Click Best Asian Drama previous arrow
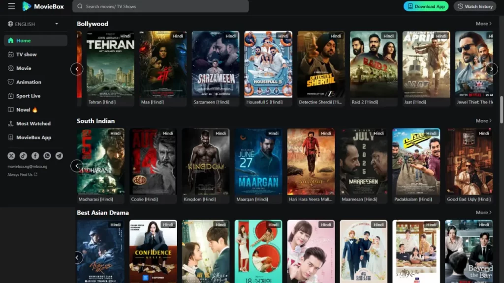This screenshot has height=283, width=504. (77, 257)
